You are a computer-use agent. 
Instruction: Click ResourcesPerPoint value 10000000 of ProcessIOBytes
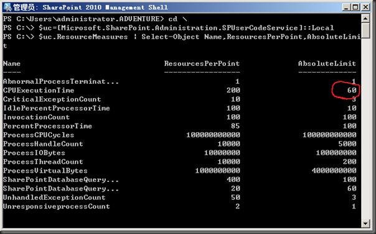(222, 153)
